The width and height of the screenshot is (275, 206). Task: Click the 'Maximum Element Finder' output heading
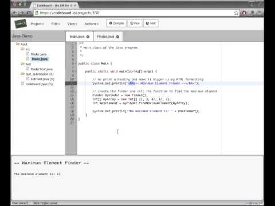click(x=52, y=163)
